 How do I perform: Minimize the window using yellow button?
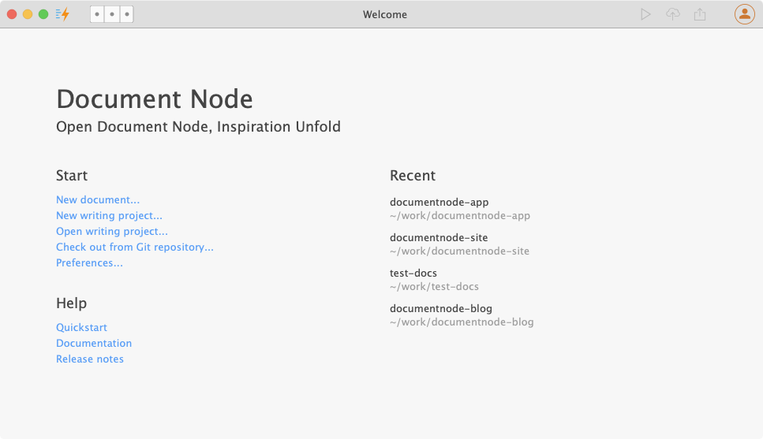click(28, 14)
